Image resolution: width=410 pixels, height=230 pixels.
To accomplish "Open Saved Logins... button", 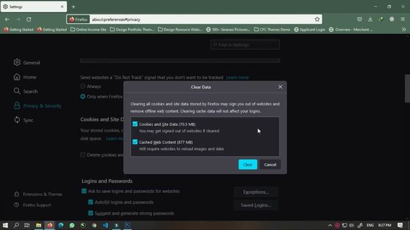I will pos(256,205).
